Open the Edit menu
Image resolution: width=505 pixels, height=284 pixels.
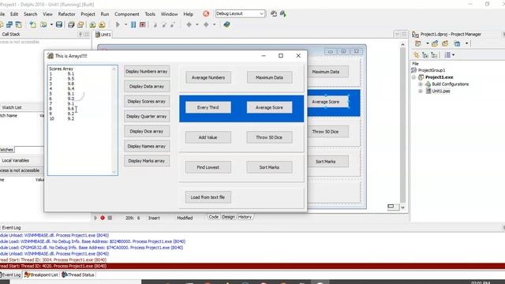pyautogui.click(x=14, y=14)
